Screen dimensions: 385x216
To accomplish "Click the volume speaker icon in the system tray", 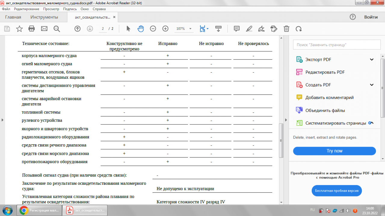I will (x=348, y=211).
